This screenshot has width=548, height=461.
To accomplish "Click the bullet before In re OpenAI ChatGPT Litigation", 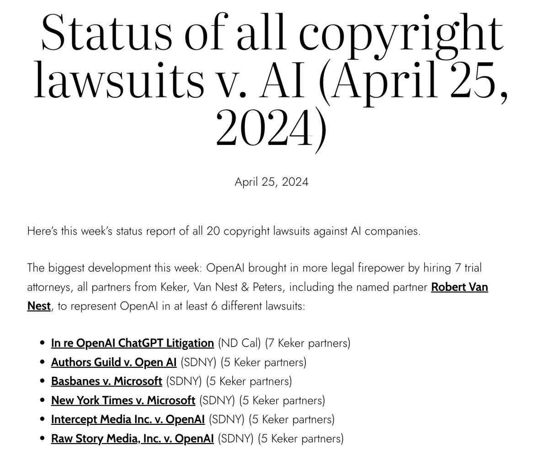I will tap(43, 343).
